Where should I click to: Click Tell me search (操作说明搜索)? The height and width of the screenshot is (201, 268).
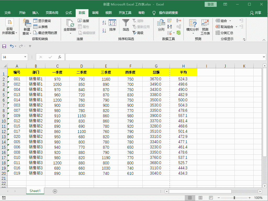click(x=168, y=13)
